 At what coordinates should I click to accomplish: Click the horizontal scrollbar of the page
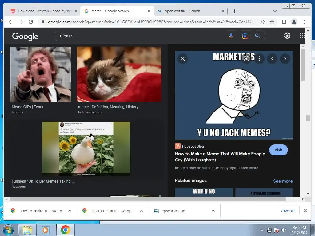(x=148, y=199)
